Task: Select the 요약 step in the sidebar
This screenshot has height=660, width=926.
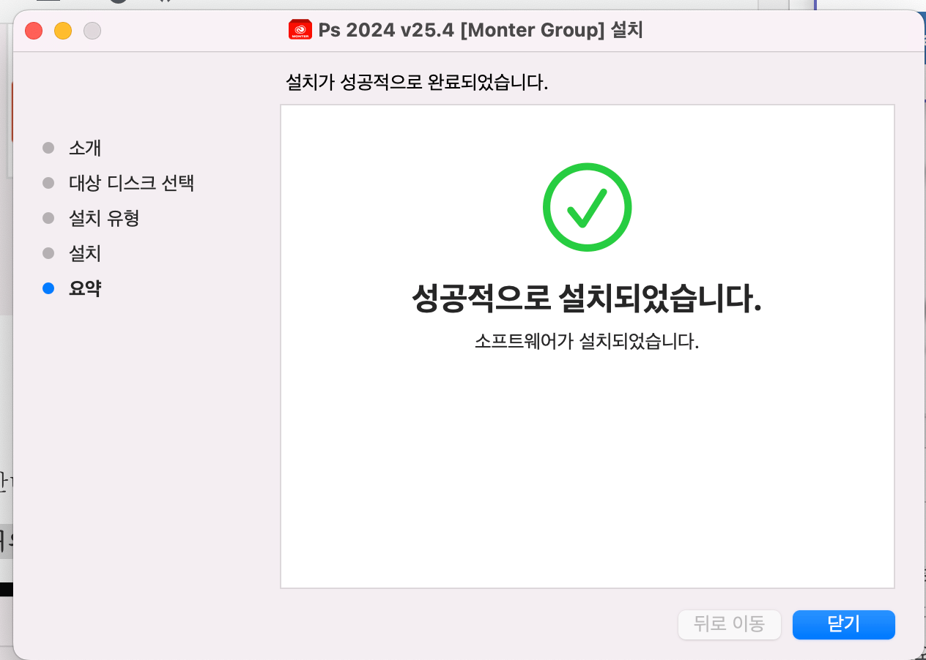Action: tap(83, 288)
